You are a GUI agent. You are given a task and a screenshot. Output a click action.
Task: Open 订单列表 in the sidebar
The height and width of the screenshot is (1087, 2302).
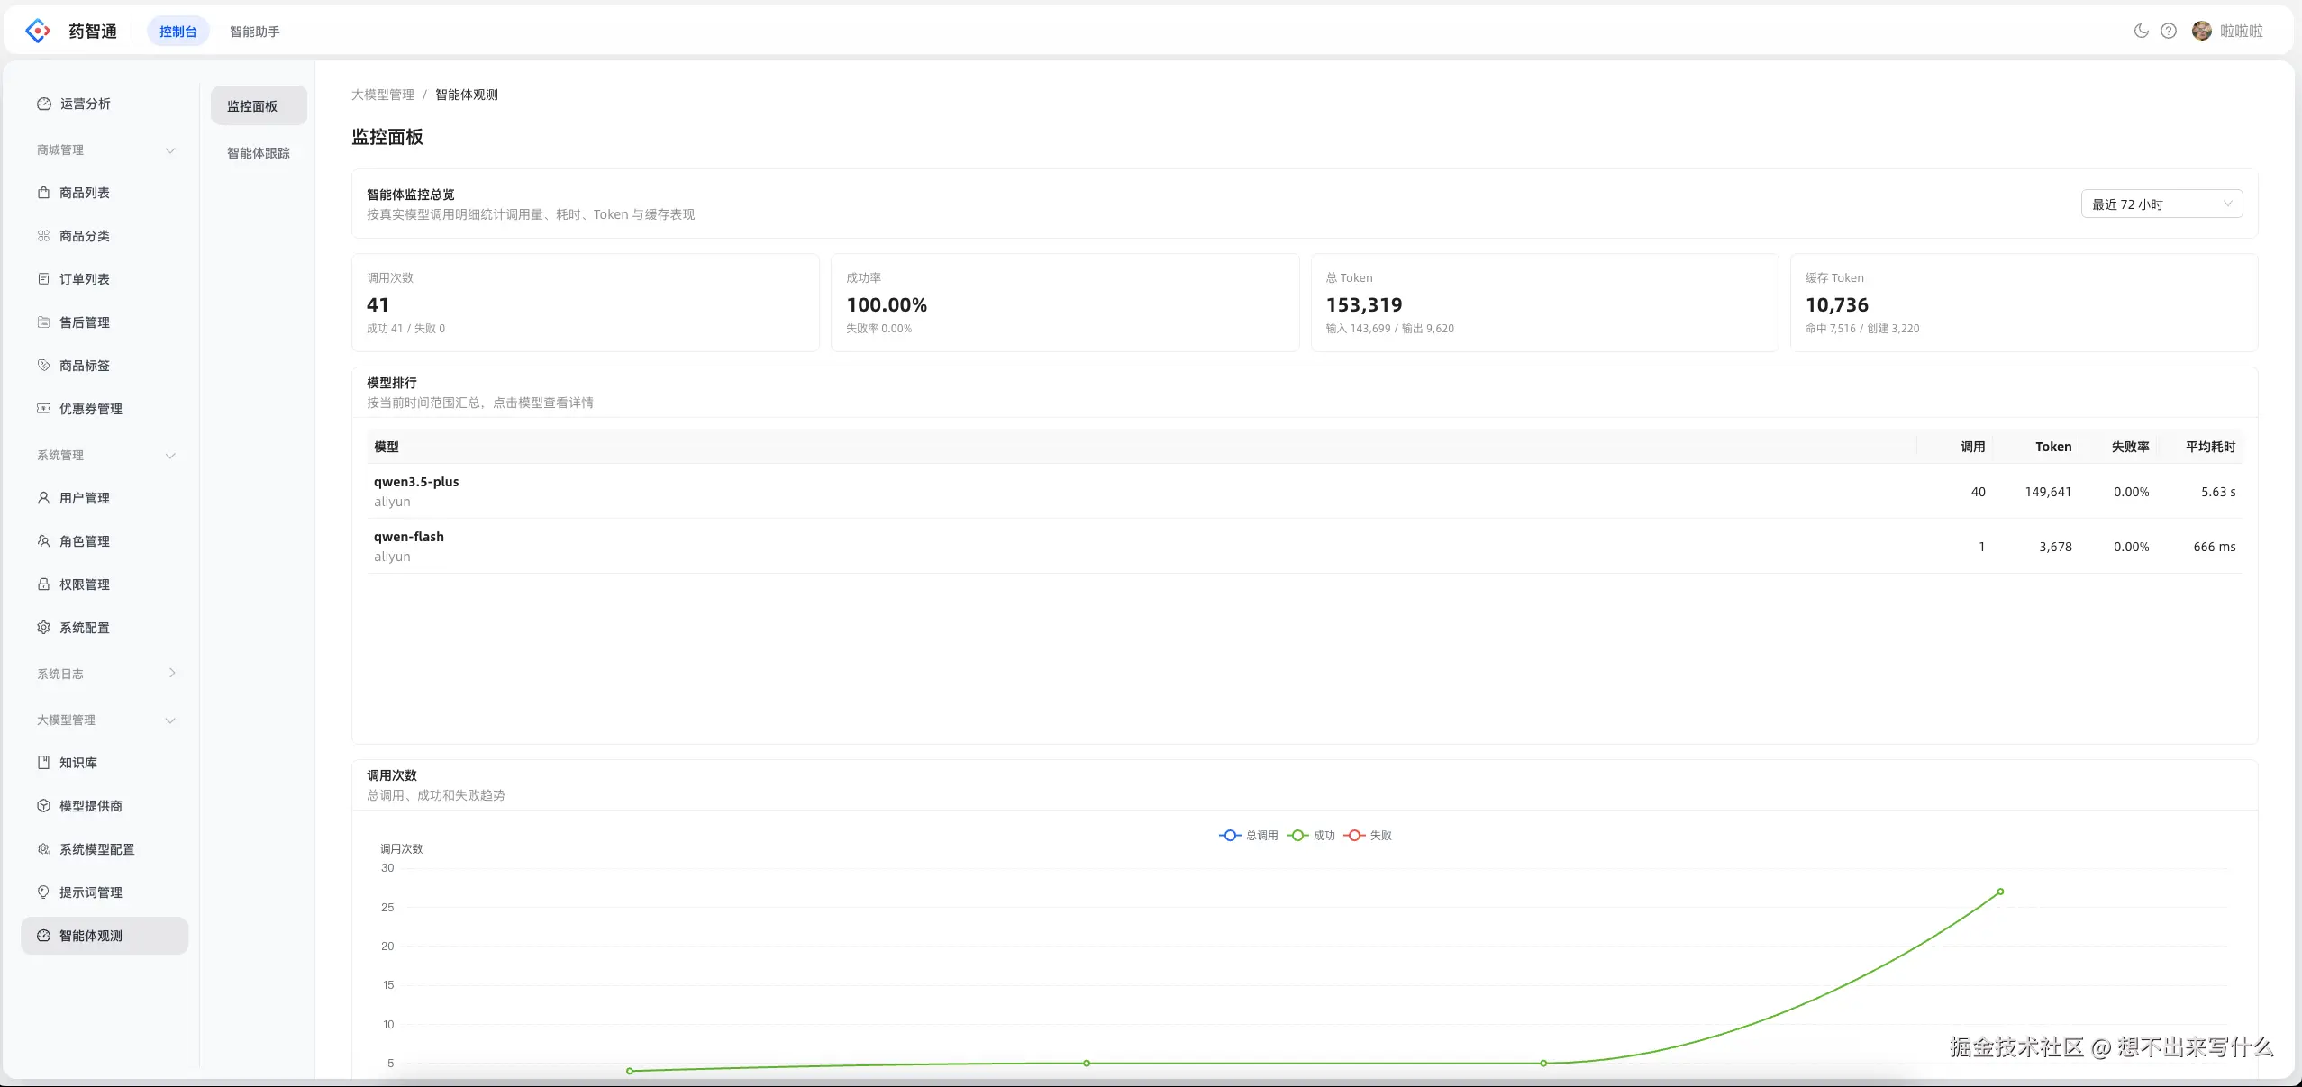coord(105,279)
